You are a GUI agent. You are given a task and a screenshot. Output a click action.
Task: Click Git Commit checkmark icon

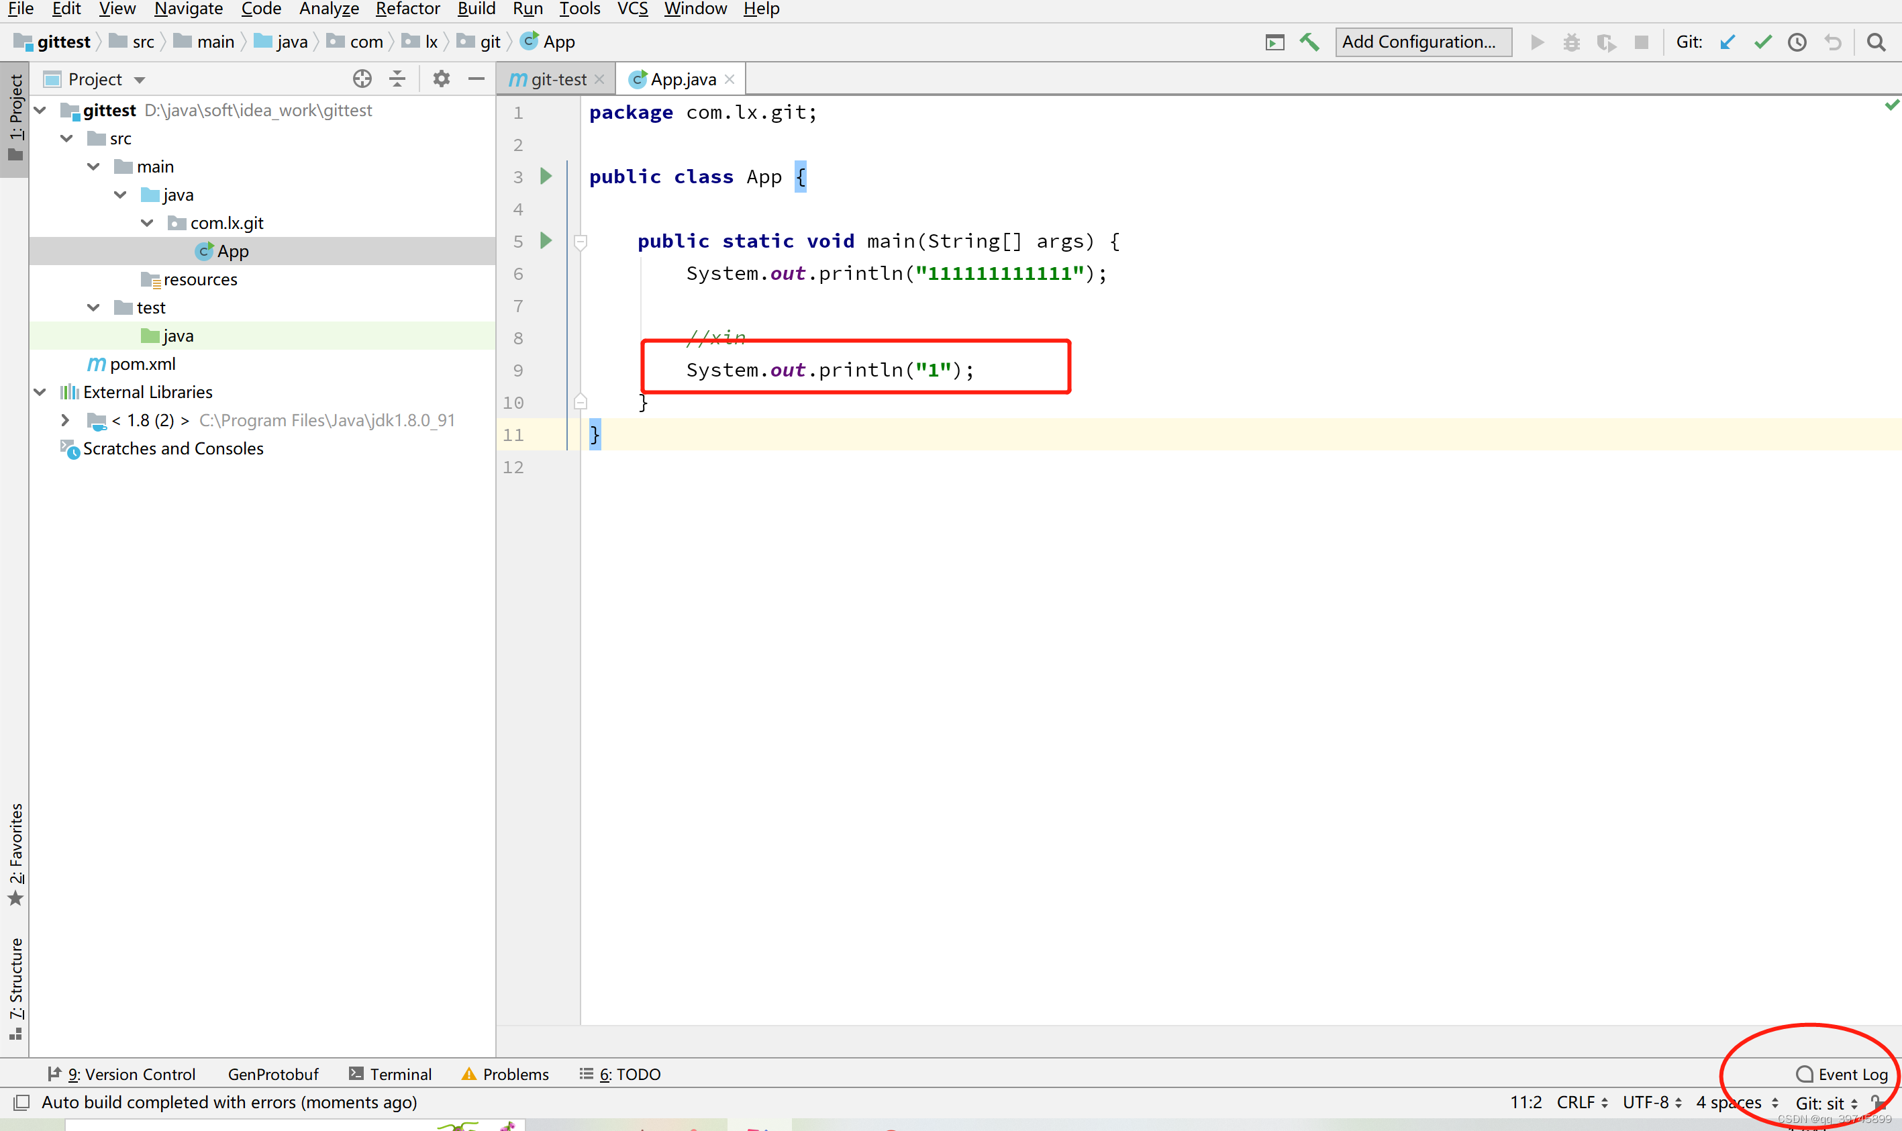click(x=1762, y=42)
